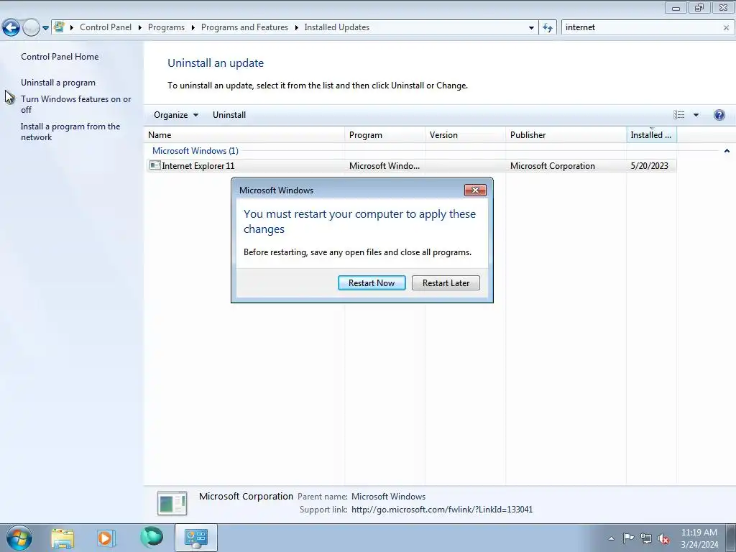Screen dimensions: 736x552
Task: Open Turn Windows features on or off
Action: tap(76, 104)
